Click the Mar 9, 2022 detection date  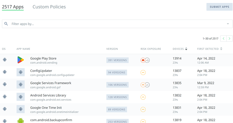206,83
